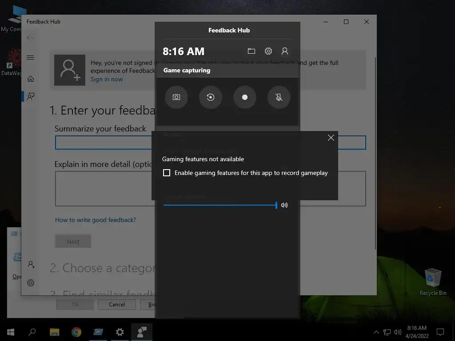
Task: Focus the Summarize your feedback field
Action: click(210, 143)
